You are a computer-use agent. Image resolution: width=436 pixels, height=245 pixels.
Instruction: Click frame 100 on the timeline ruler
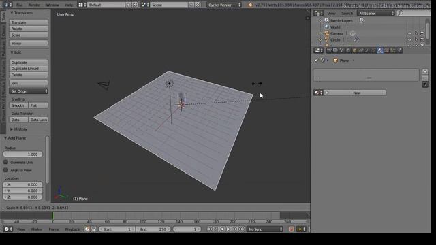tap(143, 222)
